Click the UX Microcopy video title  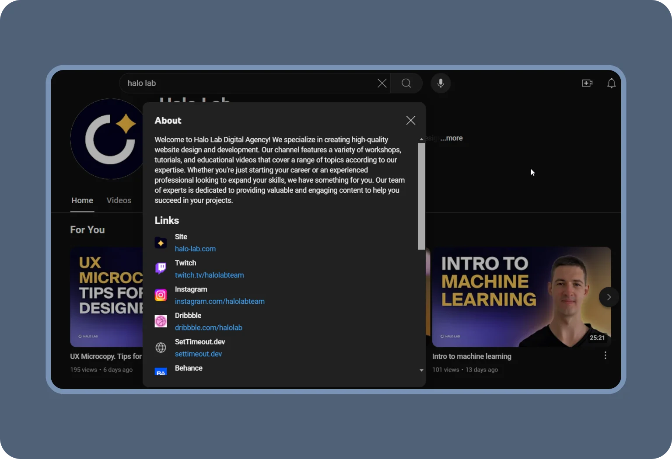tap(106, 356)
